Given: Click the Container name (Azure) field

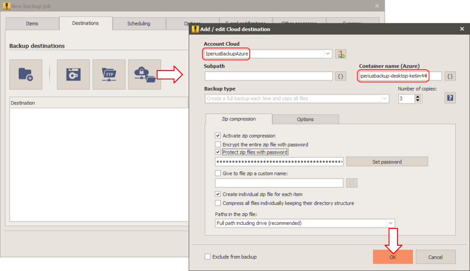Looking at the screenshot, I should pyautogui.click(x=400, y=76).
